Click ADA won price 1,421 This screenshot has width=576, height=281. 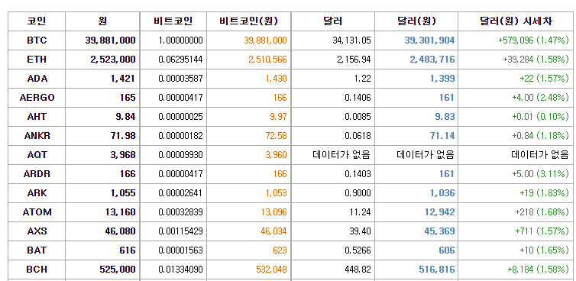(123, 79)
